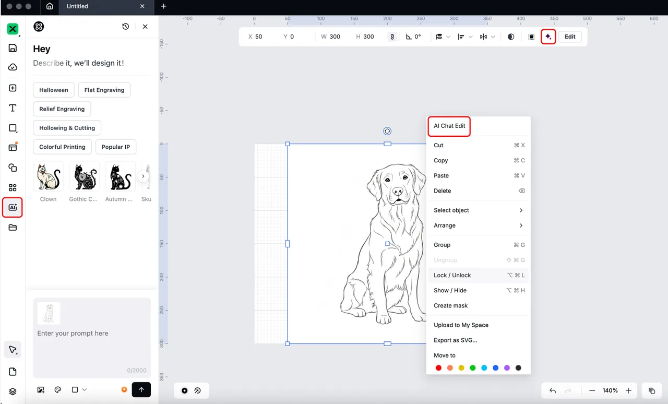Click the AI sparkle icon in top toolbar
This screenshot has height=404, width=668.
[548, 37]
